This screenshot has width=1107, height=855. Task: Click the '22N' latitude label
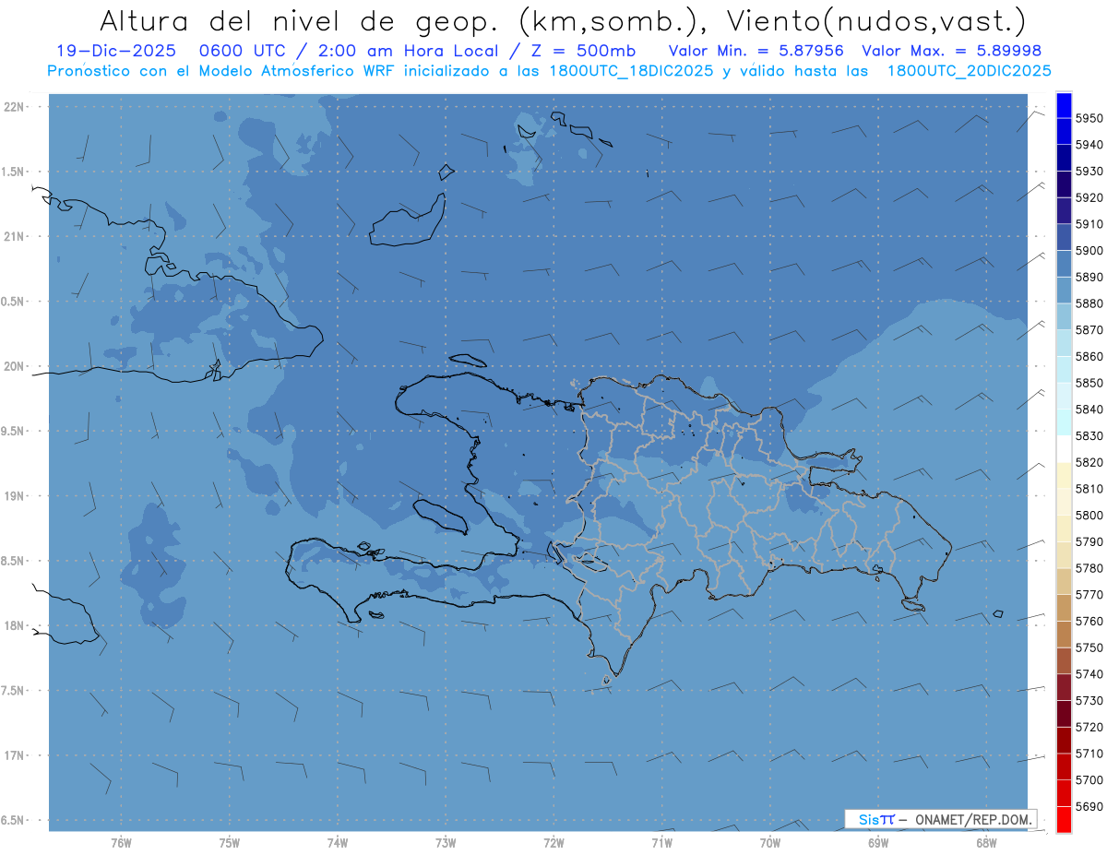14,106
